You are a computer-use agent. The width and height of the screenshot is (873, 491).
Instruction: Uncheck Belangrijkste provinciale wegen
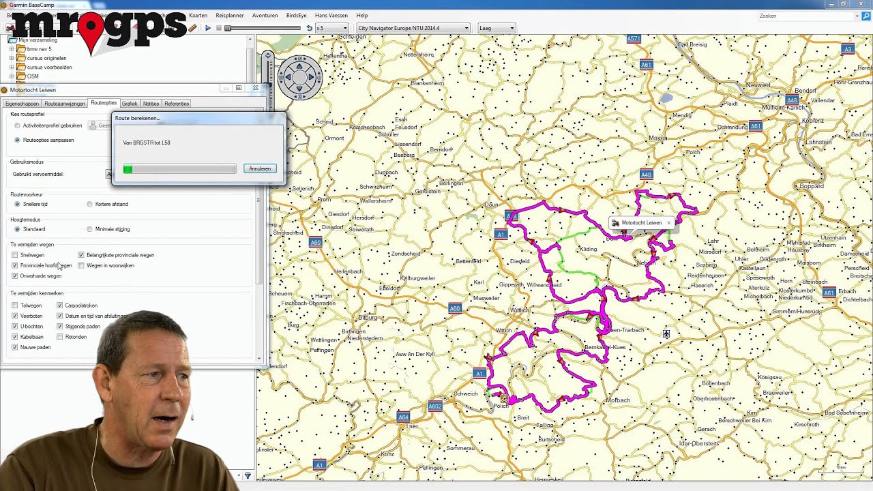click(x=81, y=255)
